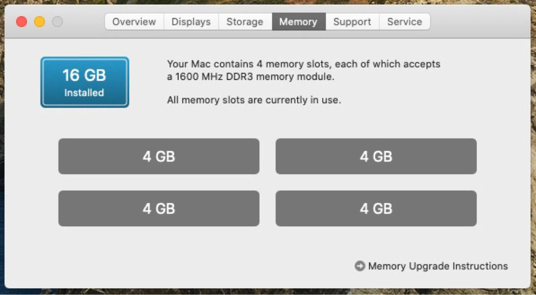This screenshot has width=536, height=295.
Task: Click the empty title bar area of the window
Action: (x=480, y=22)
